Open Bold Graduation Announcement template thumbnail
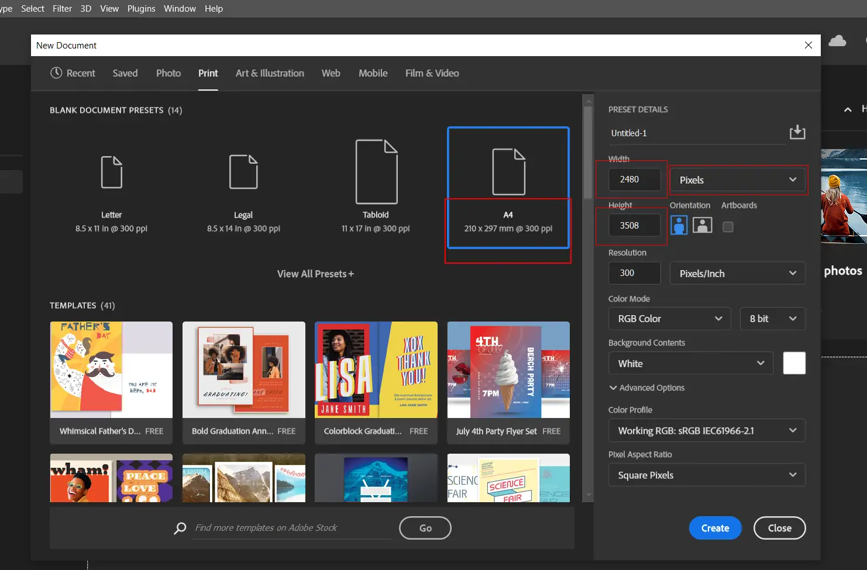This screenshot has width=867, height=570. click(x=244, y=369)
